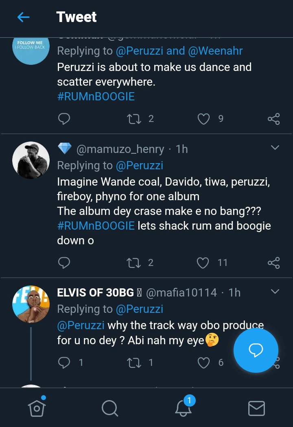Viewport: 293px width, 427px height.
Task: Open options chevron on ELVIS OF 30BG tweet
Action: (275, 291)
